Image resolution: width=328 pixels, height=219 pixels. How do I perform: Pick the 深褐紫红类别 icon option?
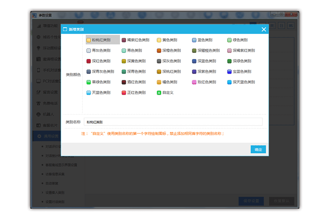241,50
